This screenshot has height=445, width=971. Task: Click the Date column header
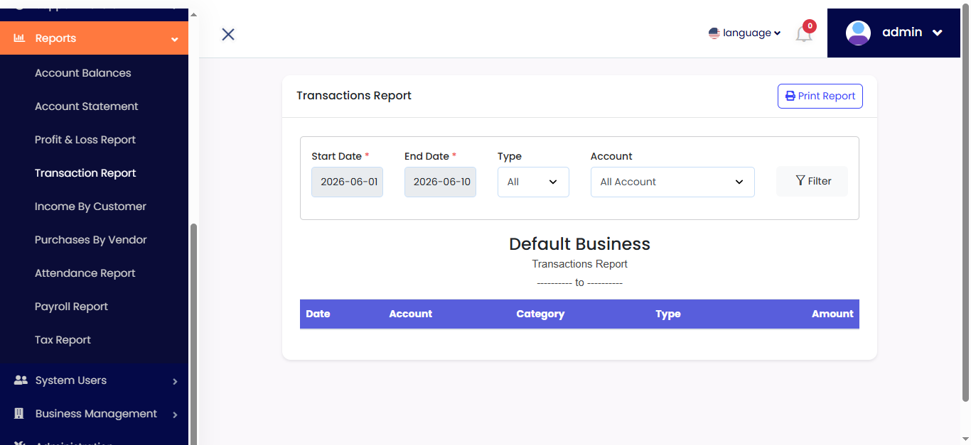(318, 314)
